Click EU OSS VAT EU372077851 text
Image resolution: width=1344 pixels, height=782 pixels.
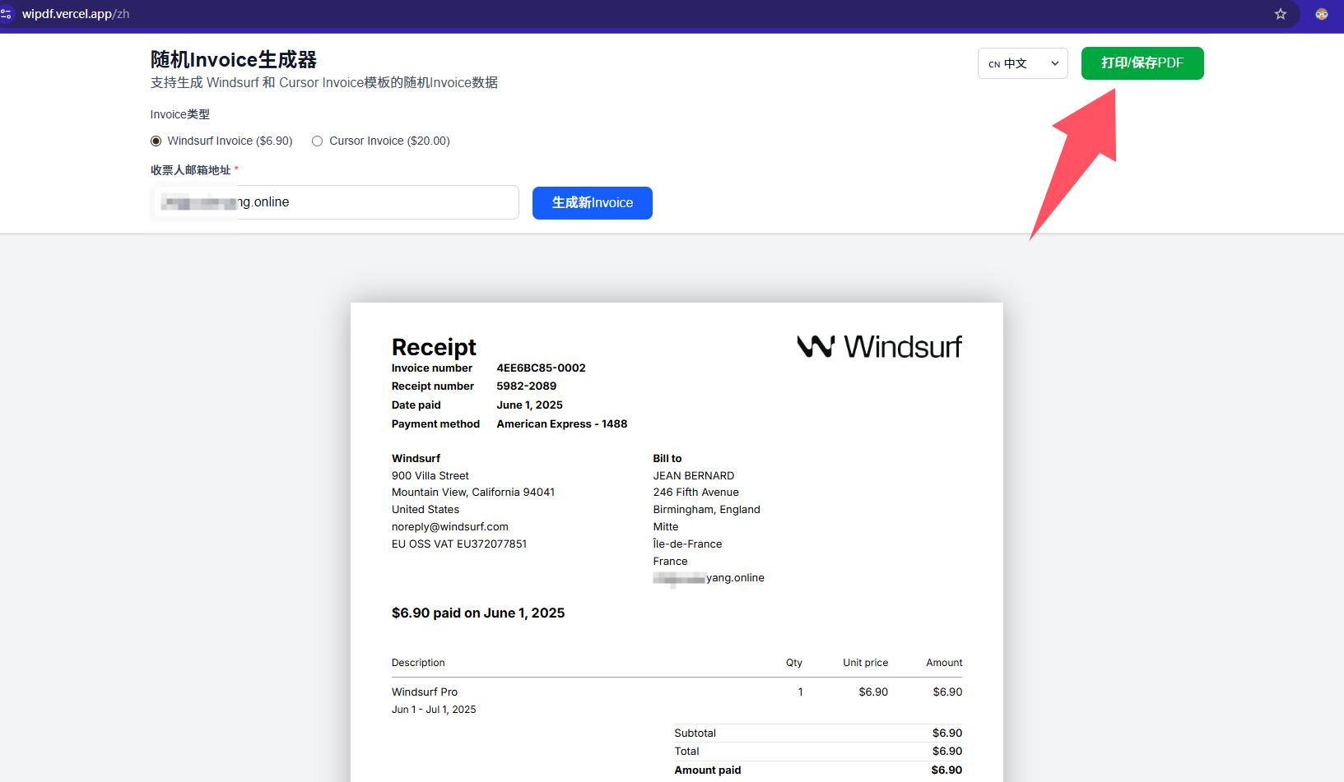tap(459, 544)
